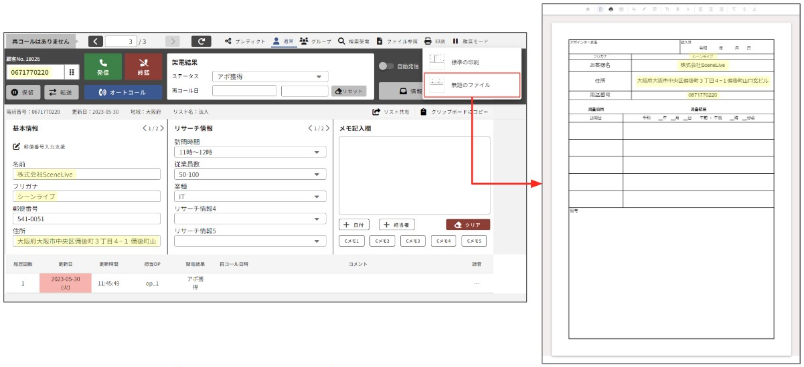Open the リサーチ情報4 dropdown

tap(250, 219)
